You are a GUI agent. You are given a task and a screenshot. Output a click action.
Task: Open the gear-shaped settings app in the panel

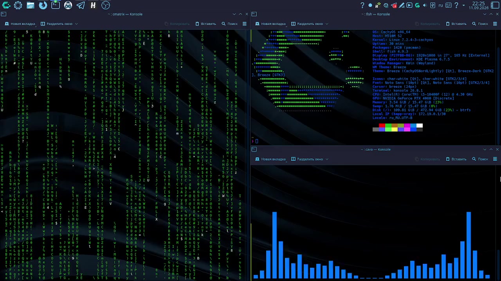(18, 5)
